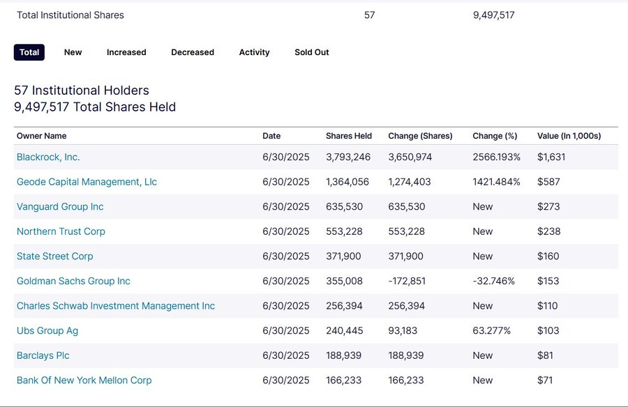Viewport: 628px width, 407px height.
Task: Select the $1,631 value cell
Action: pos(551,157)
